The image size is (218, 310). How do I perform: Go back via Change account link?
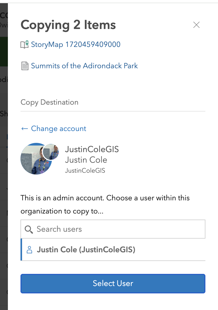pyautogui.click(x=59, y=129)
